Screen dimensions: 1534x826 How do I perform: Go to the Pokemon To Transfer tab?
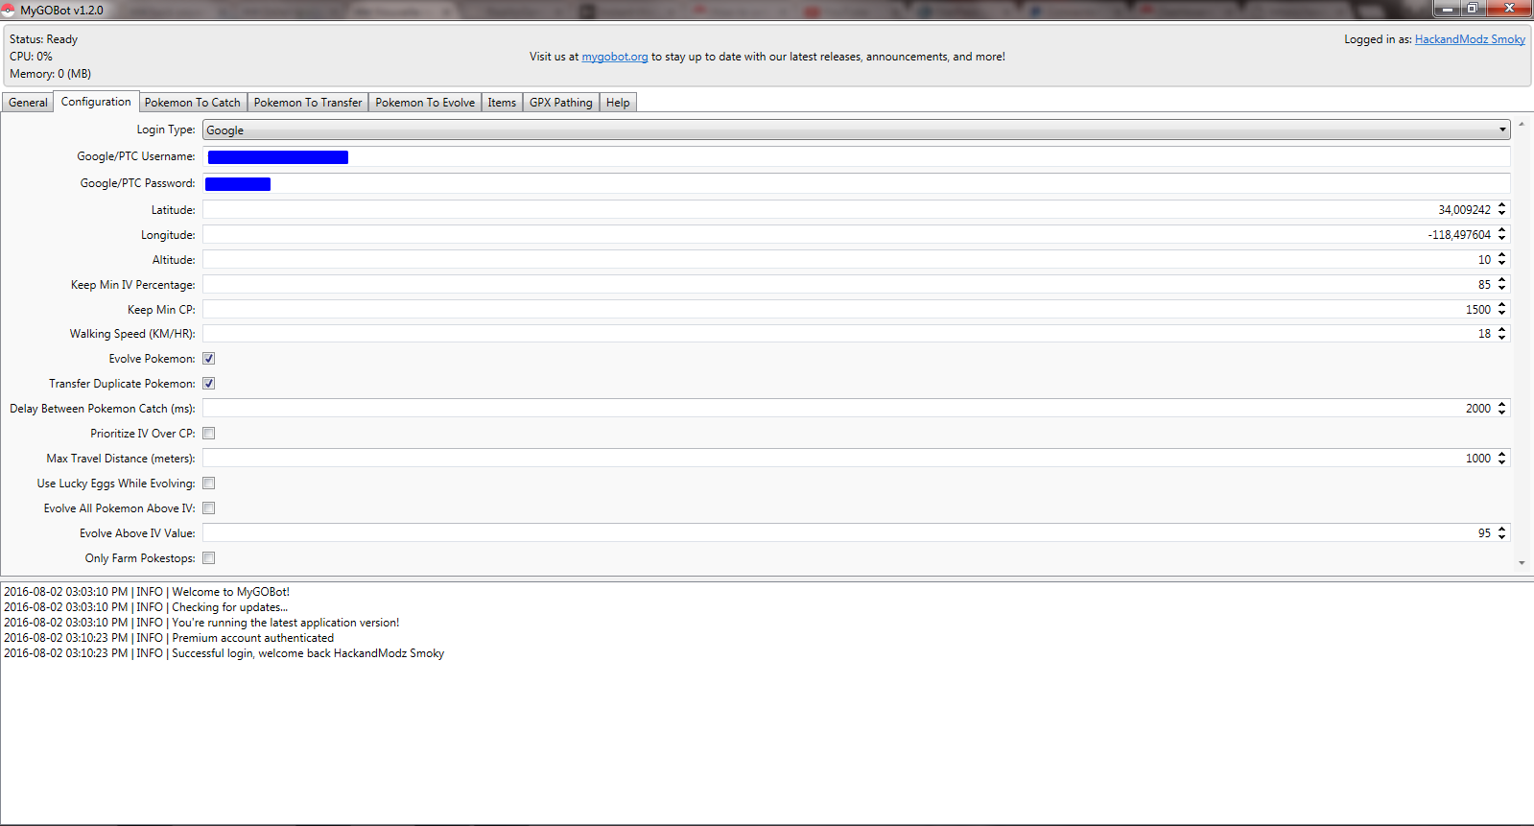click(308, 103)
